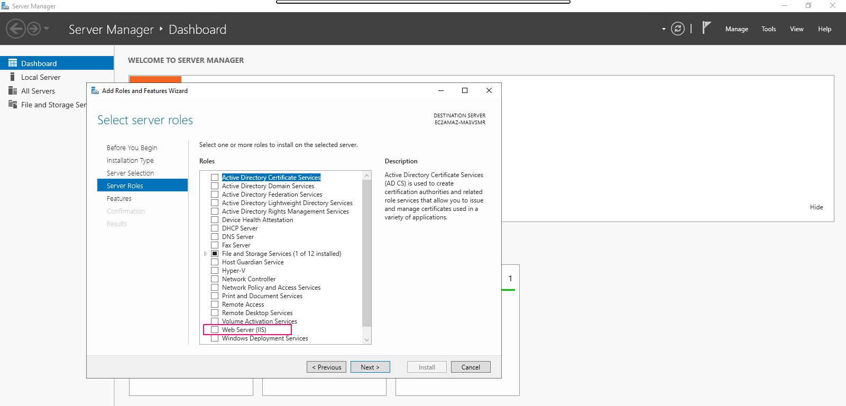The height and width of the screenshot is (406, 846).
Task: Click the Server Manager title bar app icon
Action: coord(5,6)
